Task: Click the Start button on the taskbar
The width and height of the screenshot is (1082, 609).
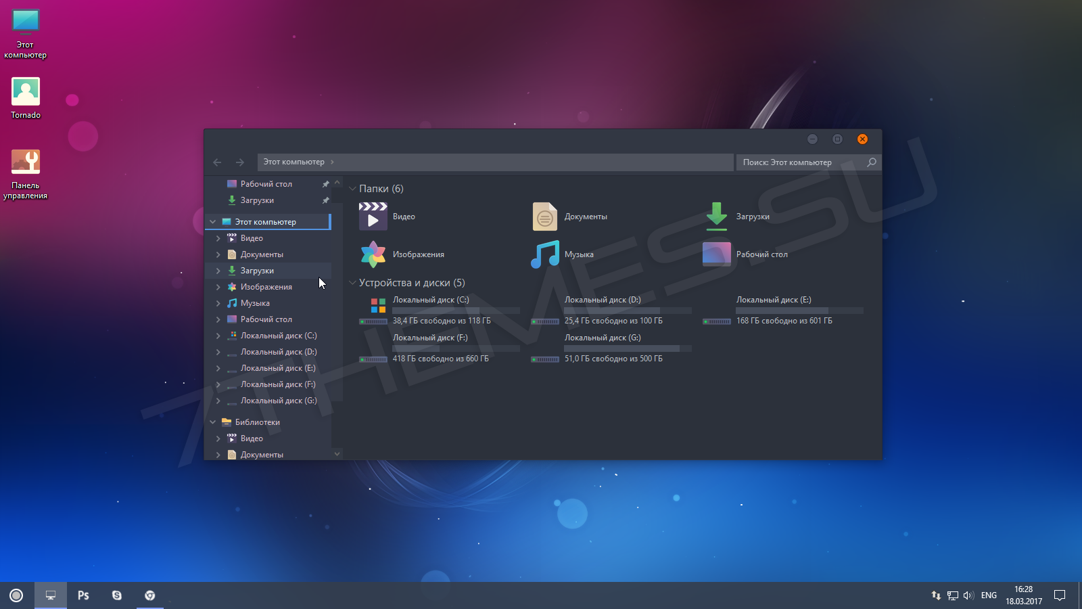Action: (16, 595)
